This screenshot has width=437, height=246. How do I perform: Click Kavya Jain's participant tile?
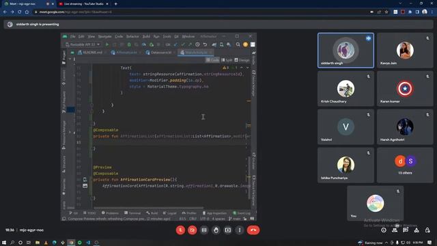[x=405, y=51]
